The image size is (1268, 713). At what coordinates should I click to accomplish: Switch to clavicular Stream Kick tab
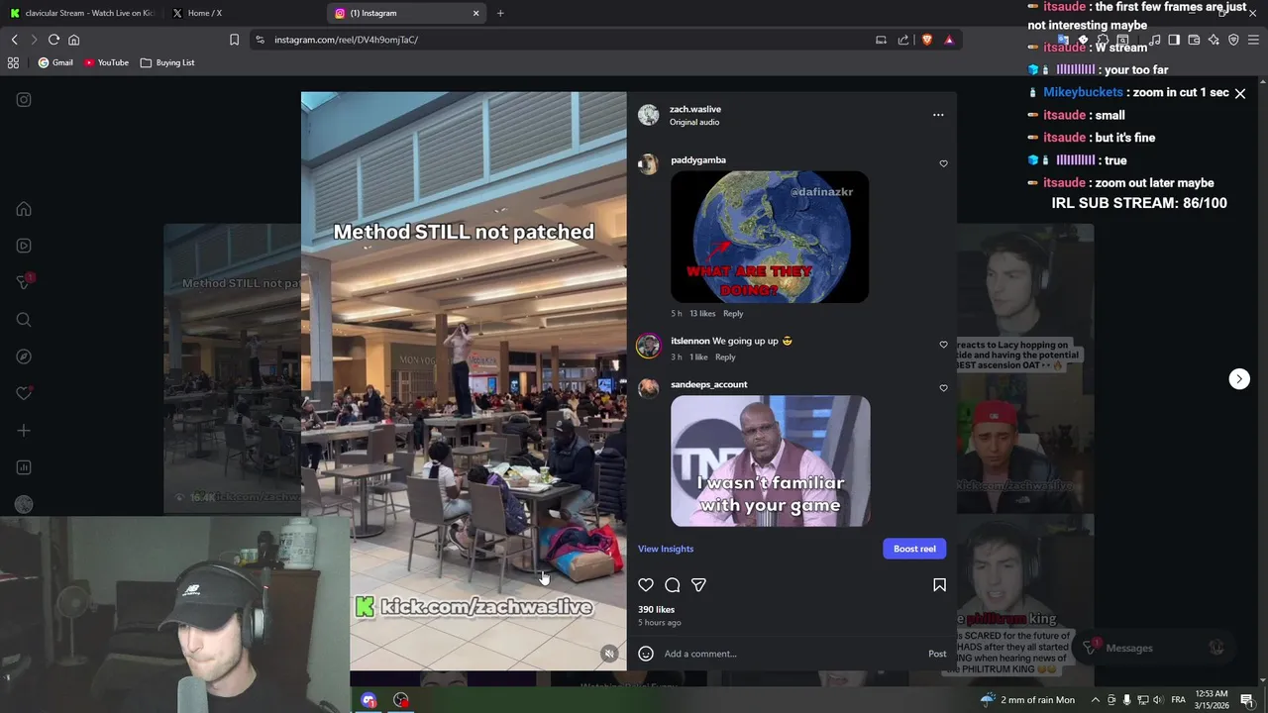tap(82, 13)
